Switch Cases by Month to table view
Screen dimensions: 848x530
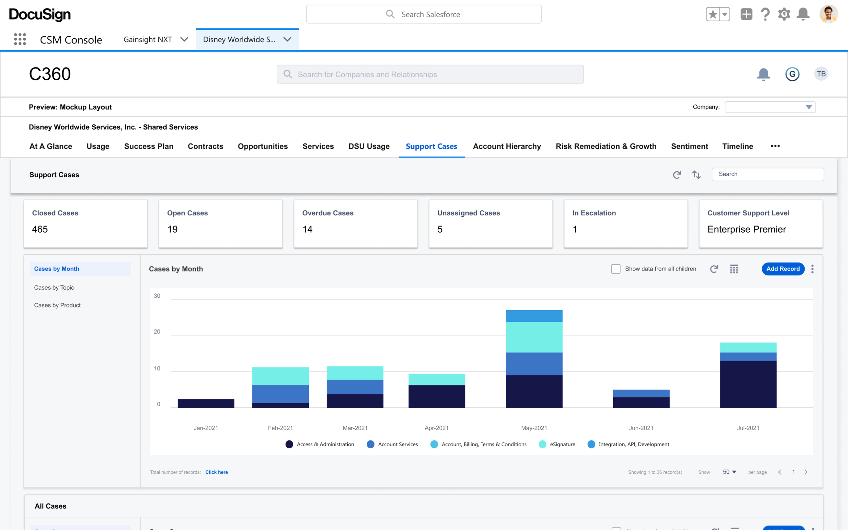tap(734, 269)
